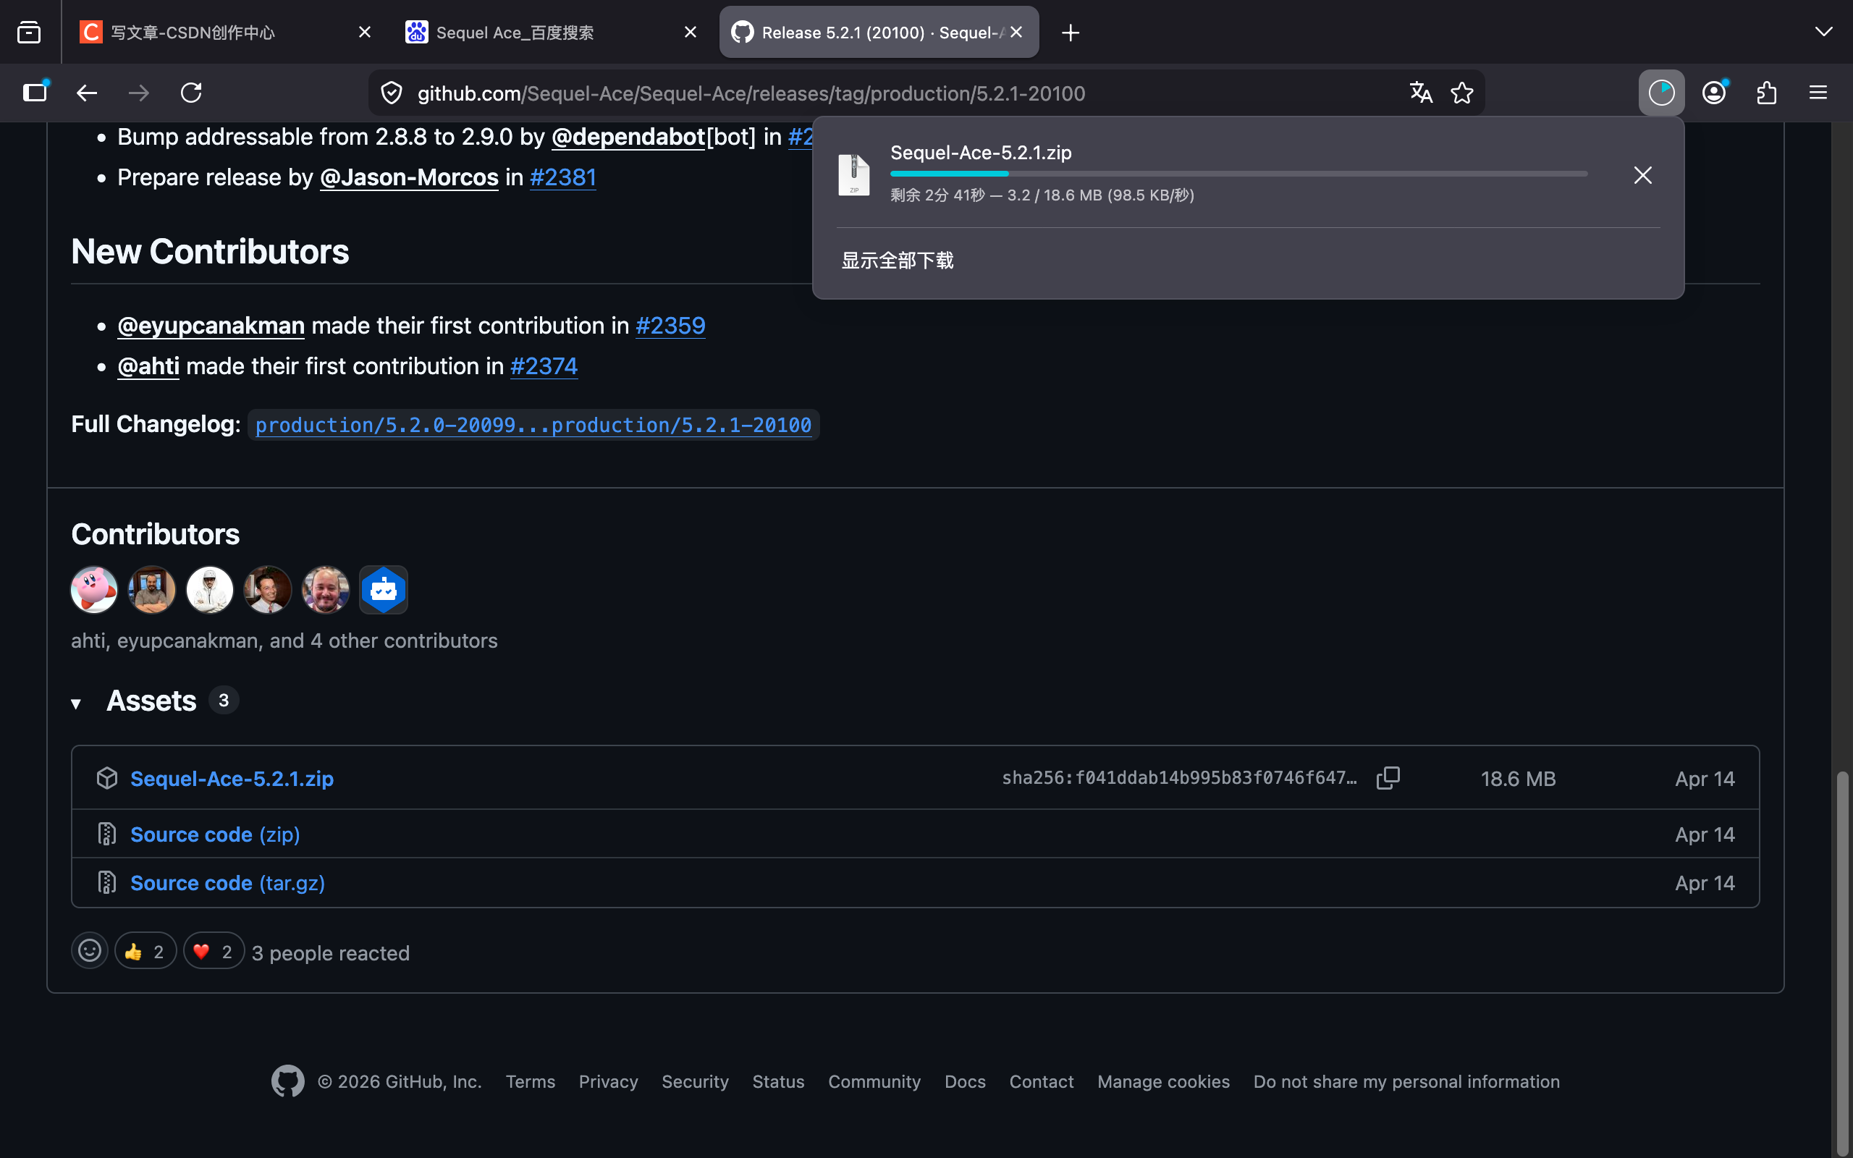The image size is (1853, 1158).
Task: Add a thumbs up reaction
Action: [x=145, y=951]
